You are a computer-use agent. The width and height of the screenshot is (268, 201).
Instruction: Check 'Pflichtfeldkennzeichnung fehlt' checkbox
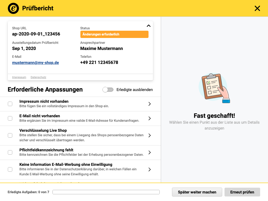(x=10, y=152)
